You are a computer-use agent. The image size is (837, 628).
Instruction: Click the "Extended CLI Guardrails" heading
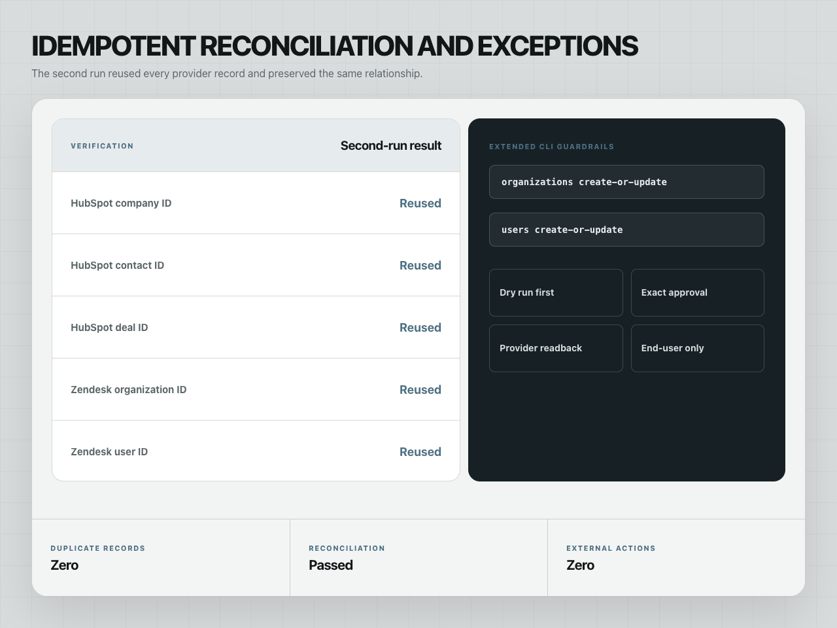551,147
